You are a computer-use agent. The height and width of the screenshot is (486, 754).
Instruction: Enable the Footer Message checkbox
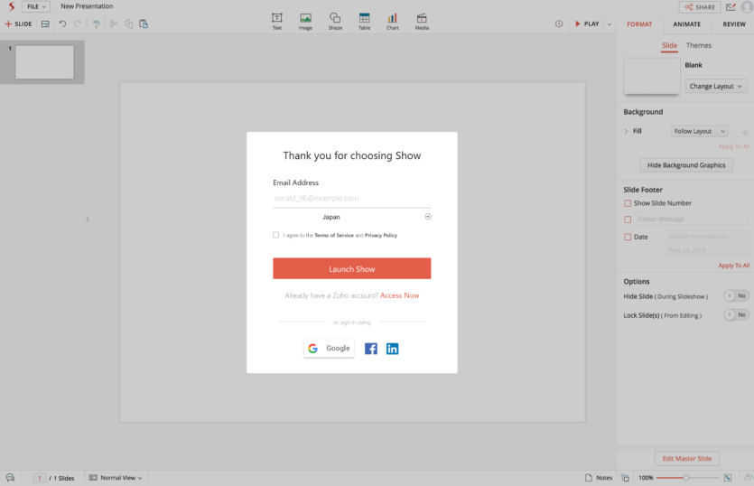[x=628, y=220]
